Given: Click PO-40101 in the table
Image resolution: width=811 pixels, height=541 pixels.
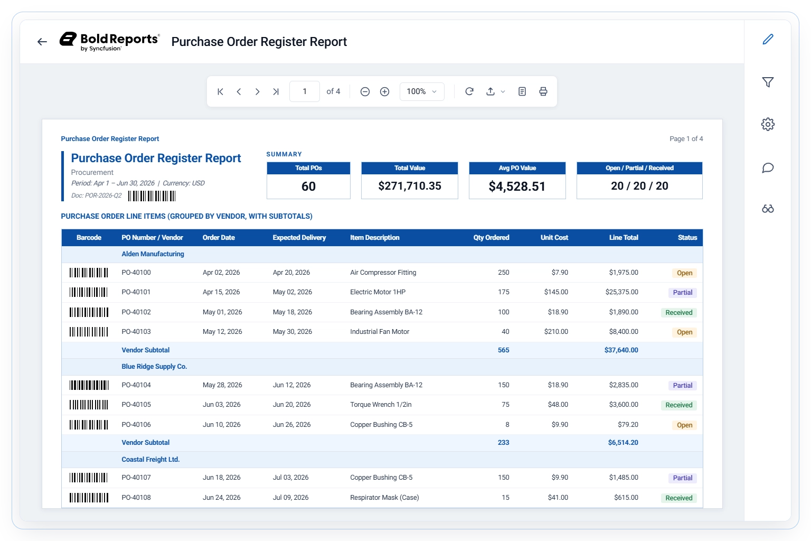Looking at the screenshot, I should [x=136, y=292].
